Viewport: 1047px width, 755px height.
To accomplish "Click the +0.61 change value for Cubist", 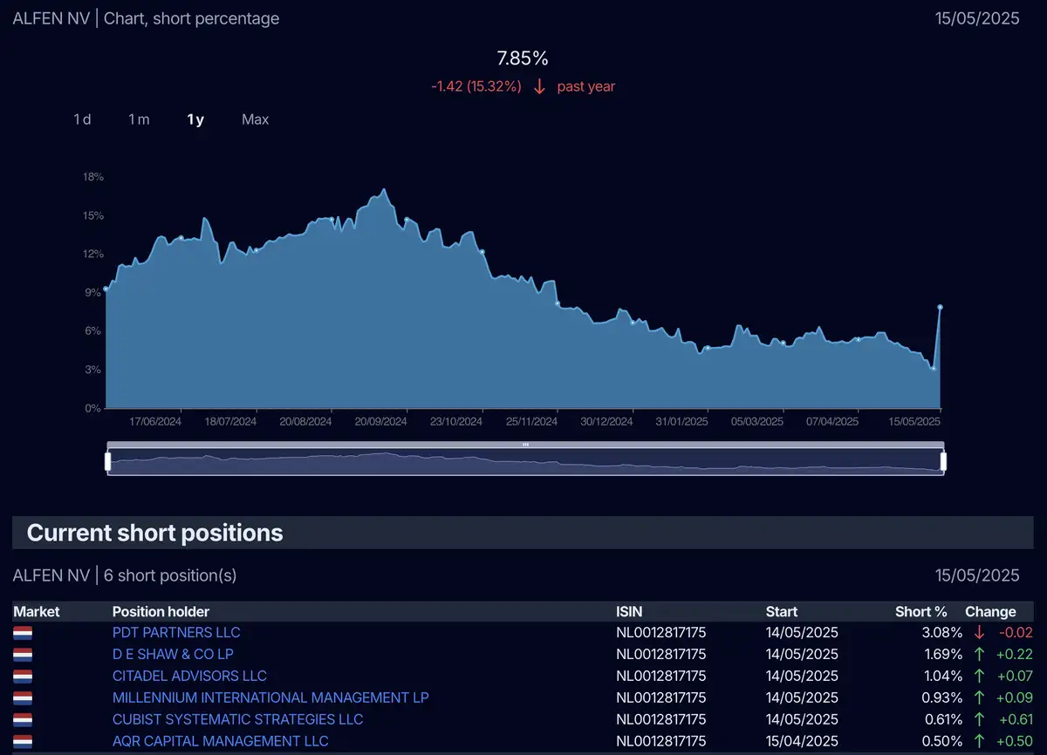I will tap(1015, 719).
